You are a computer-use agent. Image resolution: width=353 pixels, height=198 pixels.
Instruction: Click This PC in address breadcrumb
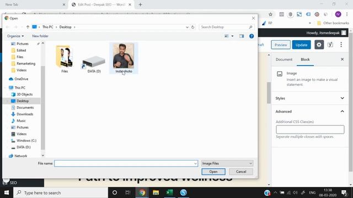coord(48,27)
